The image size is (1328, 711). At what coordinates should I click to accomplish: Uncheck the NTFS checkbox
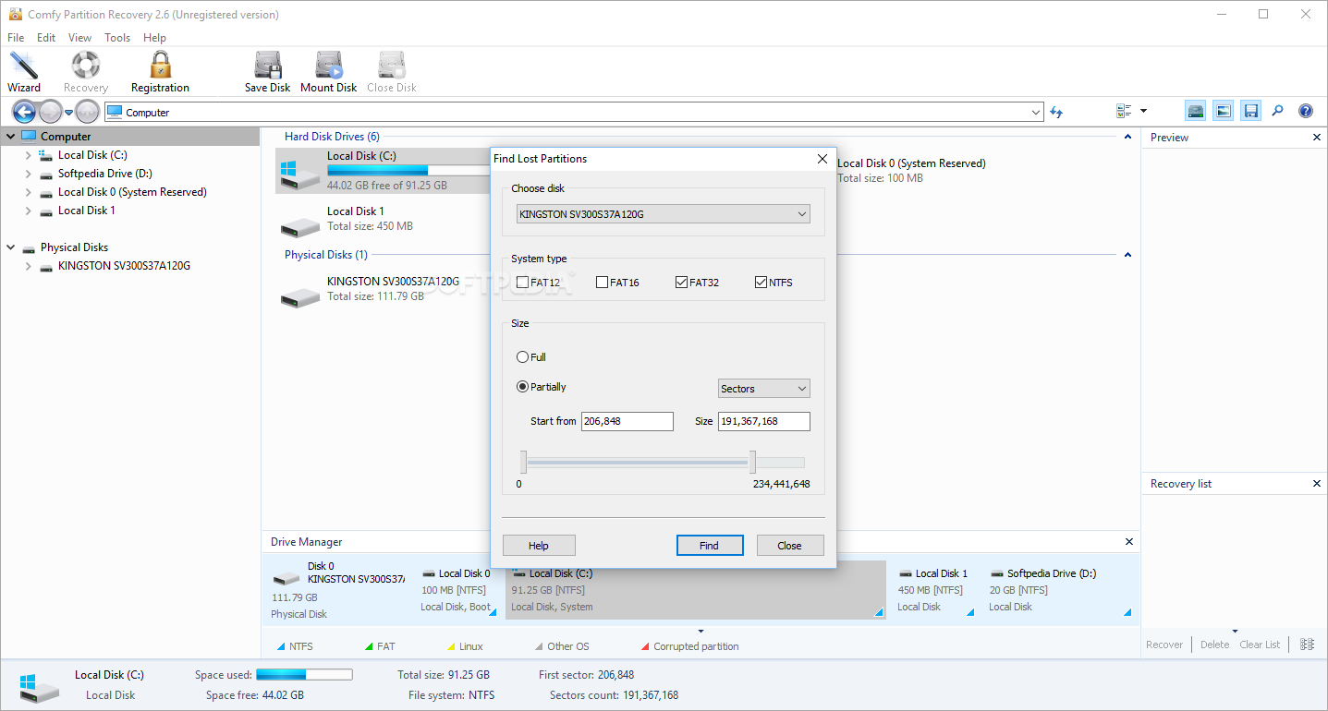tap(761, 283)
